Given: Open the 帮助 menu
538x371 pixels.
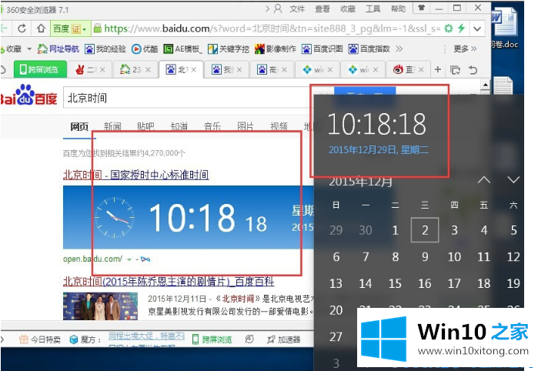Looking at the screenshot, I should click(398, 8).
